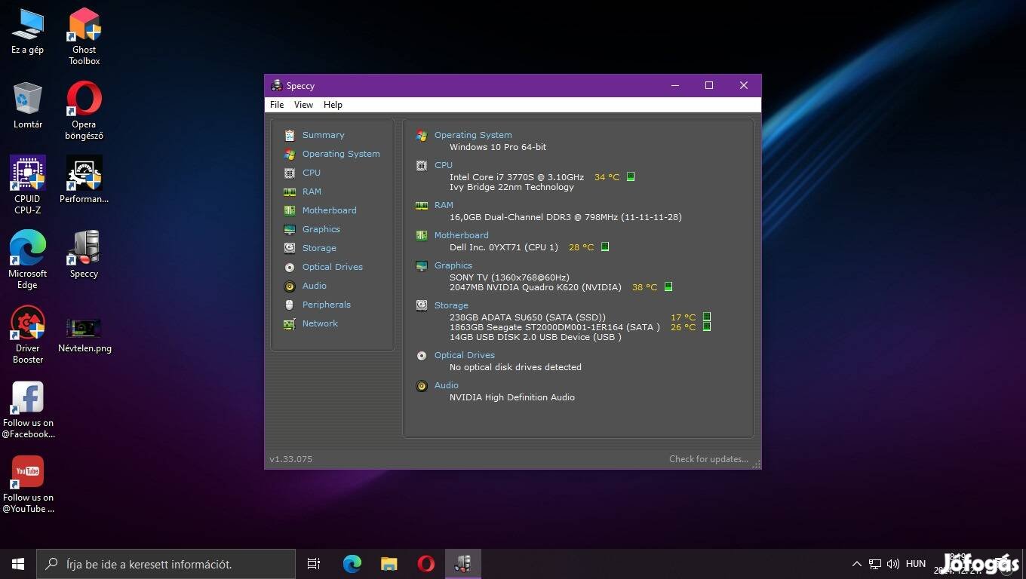1026x579 pixels.
Task: Click the Storage icon in summary panel
Action: 422,305
